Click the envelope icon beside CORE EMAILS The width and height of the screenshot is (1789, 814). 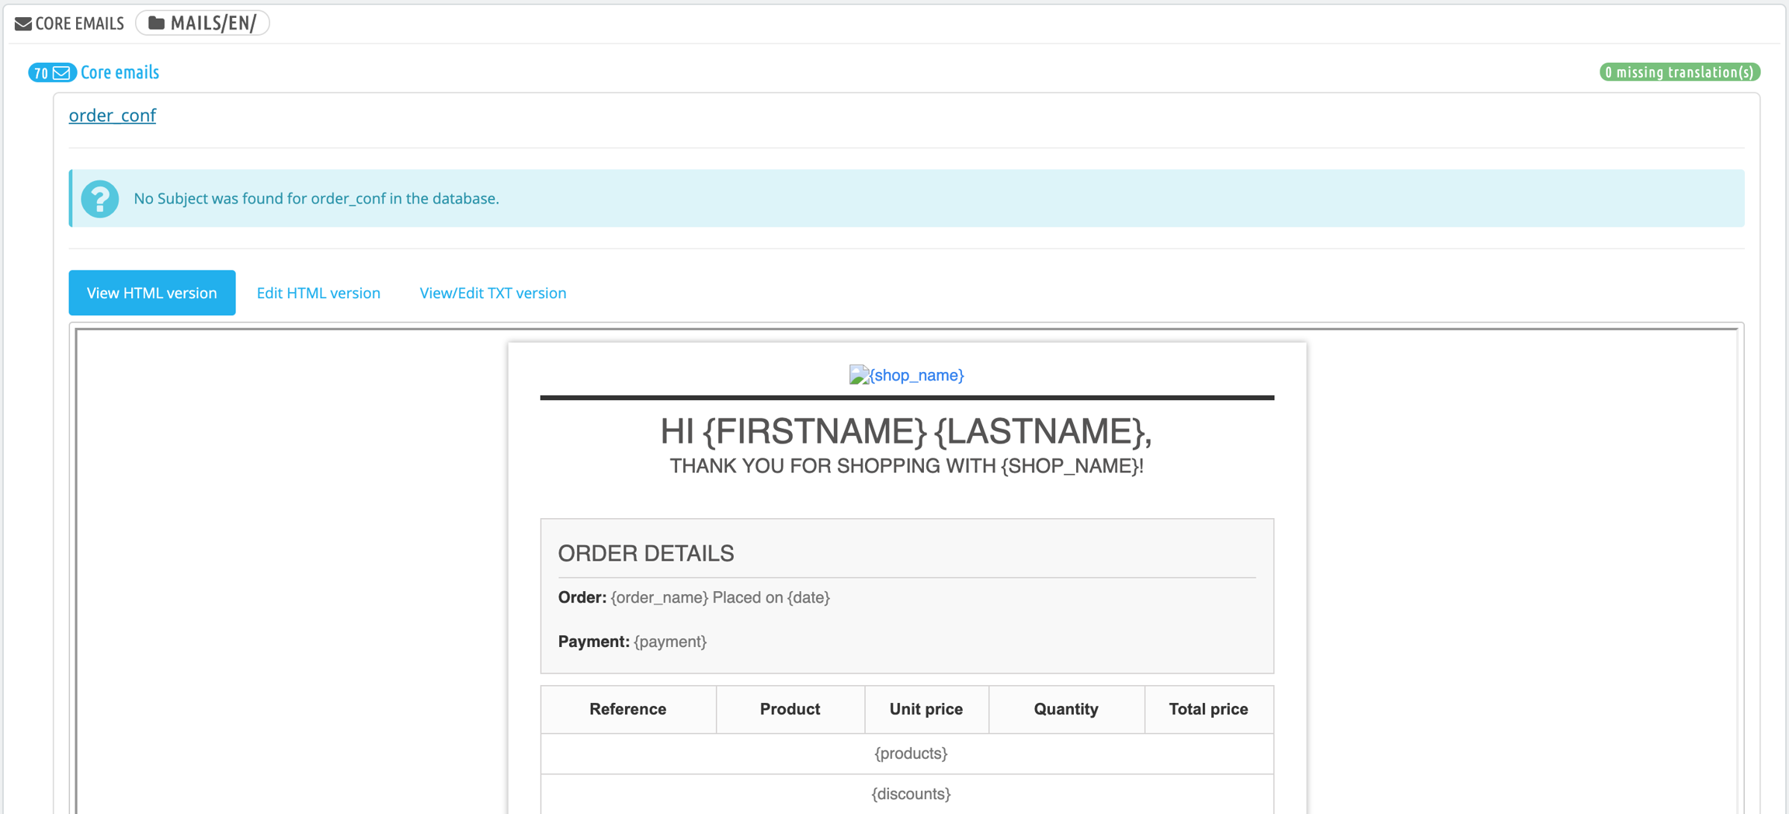click(23, 23)
